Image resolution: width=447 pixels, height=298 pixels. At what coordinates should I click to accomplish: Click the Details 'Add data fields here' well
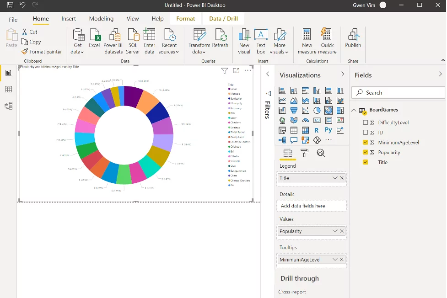coord(311,206)
